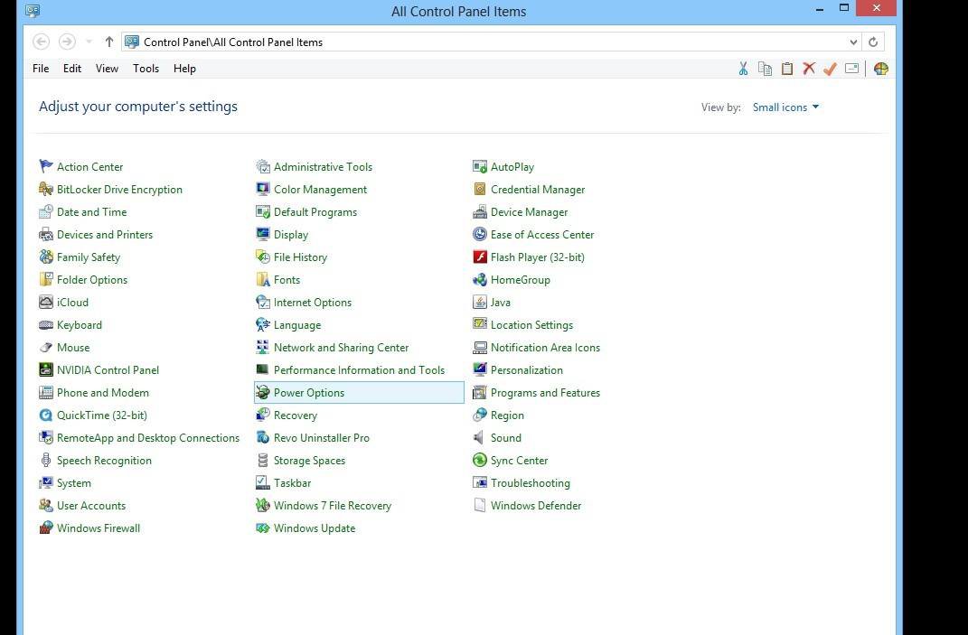Open the Sound control panel

[x=505, y=437]
